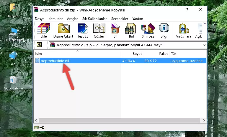Go up one folder level
This screenshot has height=137, width=227.
[x=39, y=45]
